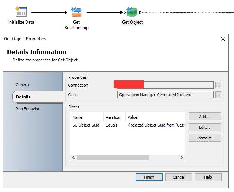234x192 pixels.
Task: Browse for a Class with ellipsis button
Action: (218, 95)
